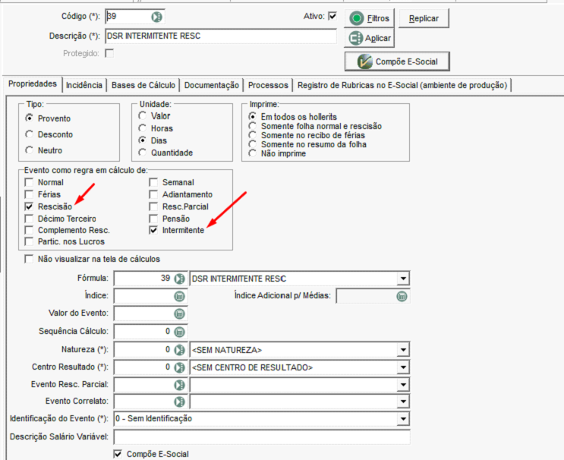Open Índice Adicional p/ Médias calculator icon

pyautogui.click(x=402, y=296)
